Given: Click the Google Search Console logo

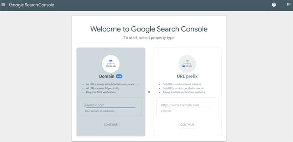Looking at the screenshot, I should click(x=32, y=5).
